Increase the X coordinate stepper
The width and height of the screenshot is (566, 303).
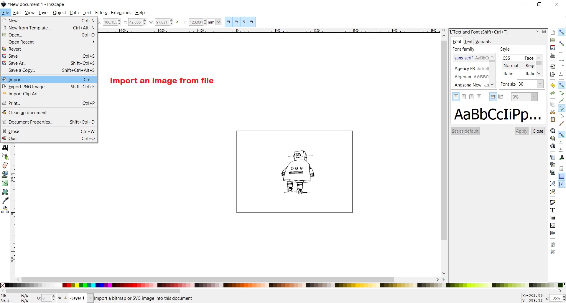[x=119, y=21]
